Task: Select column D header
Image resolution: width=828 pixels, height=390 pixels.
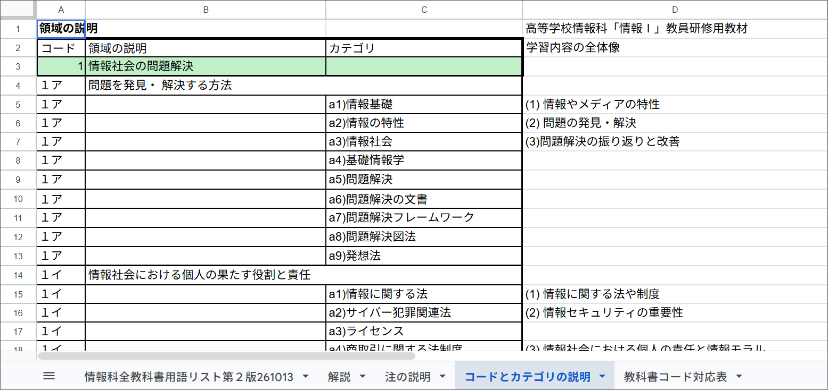Action: [x=675, y=10]
